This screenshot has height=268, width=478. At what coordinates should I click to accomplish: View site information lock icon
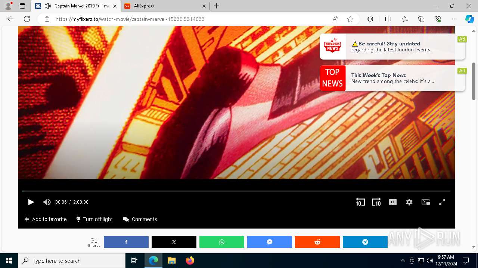point(47,19)
